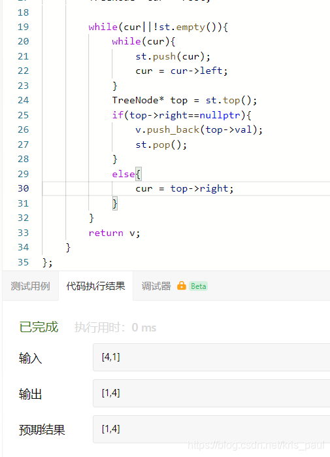330x457 pixels.
Task: Click the code 'v.push_back(top->val);'
Action: tap(199, 130)
